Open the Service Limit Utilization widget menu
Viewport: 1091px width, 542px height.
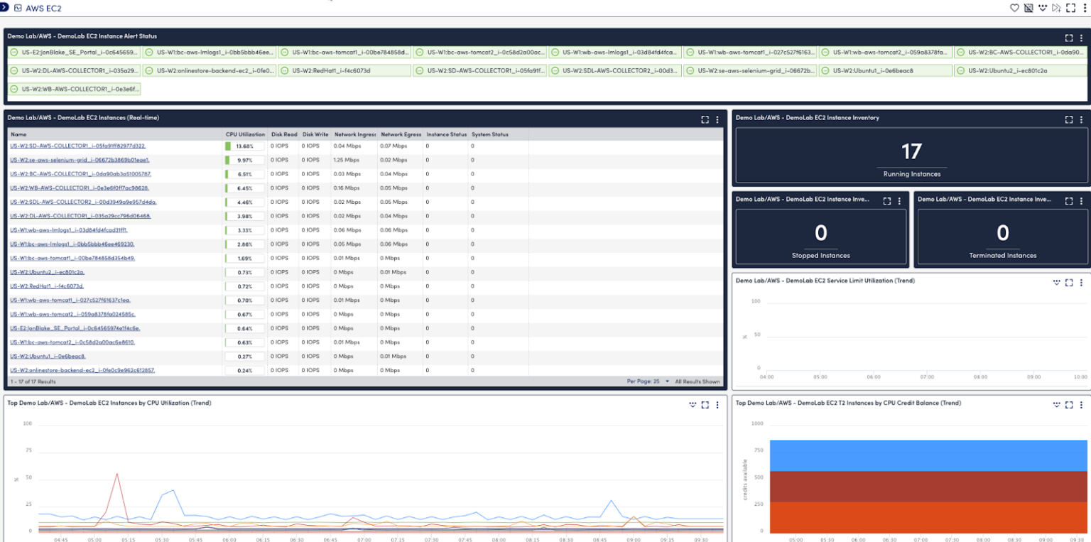(x=1081, y=282)
